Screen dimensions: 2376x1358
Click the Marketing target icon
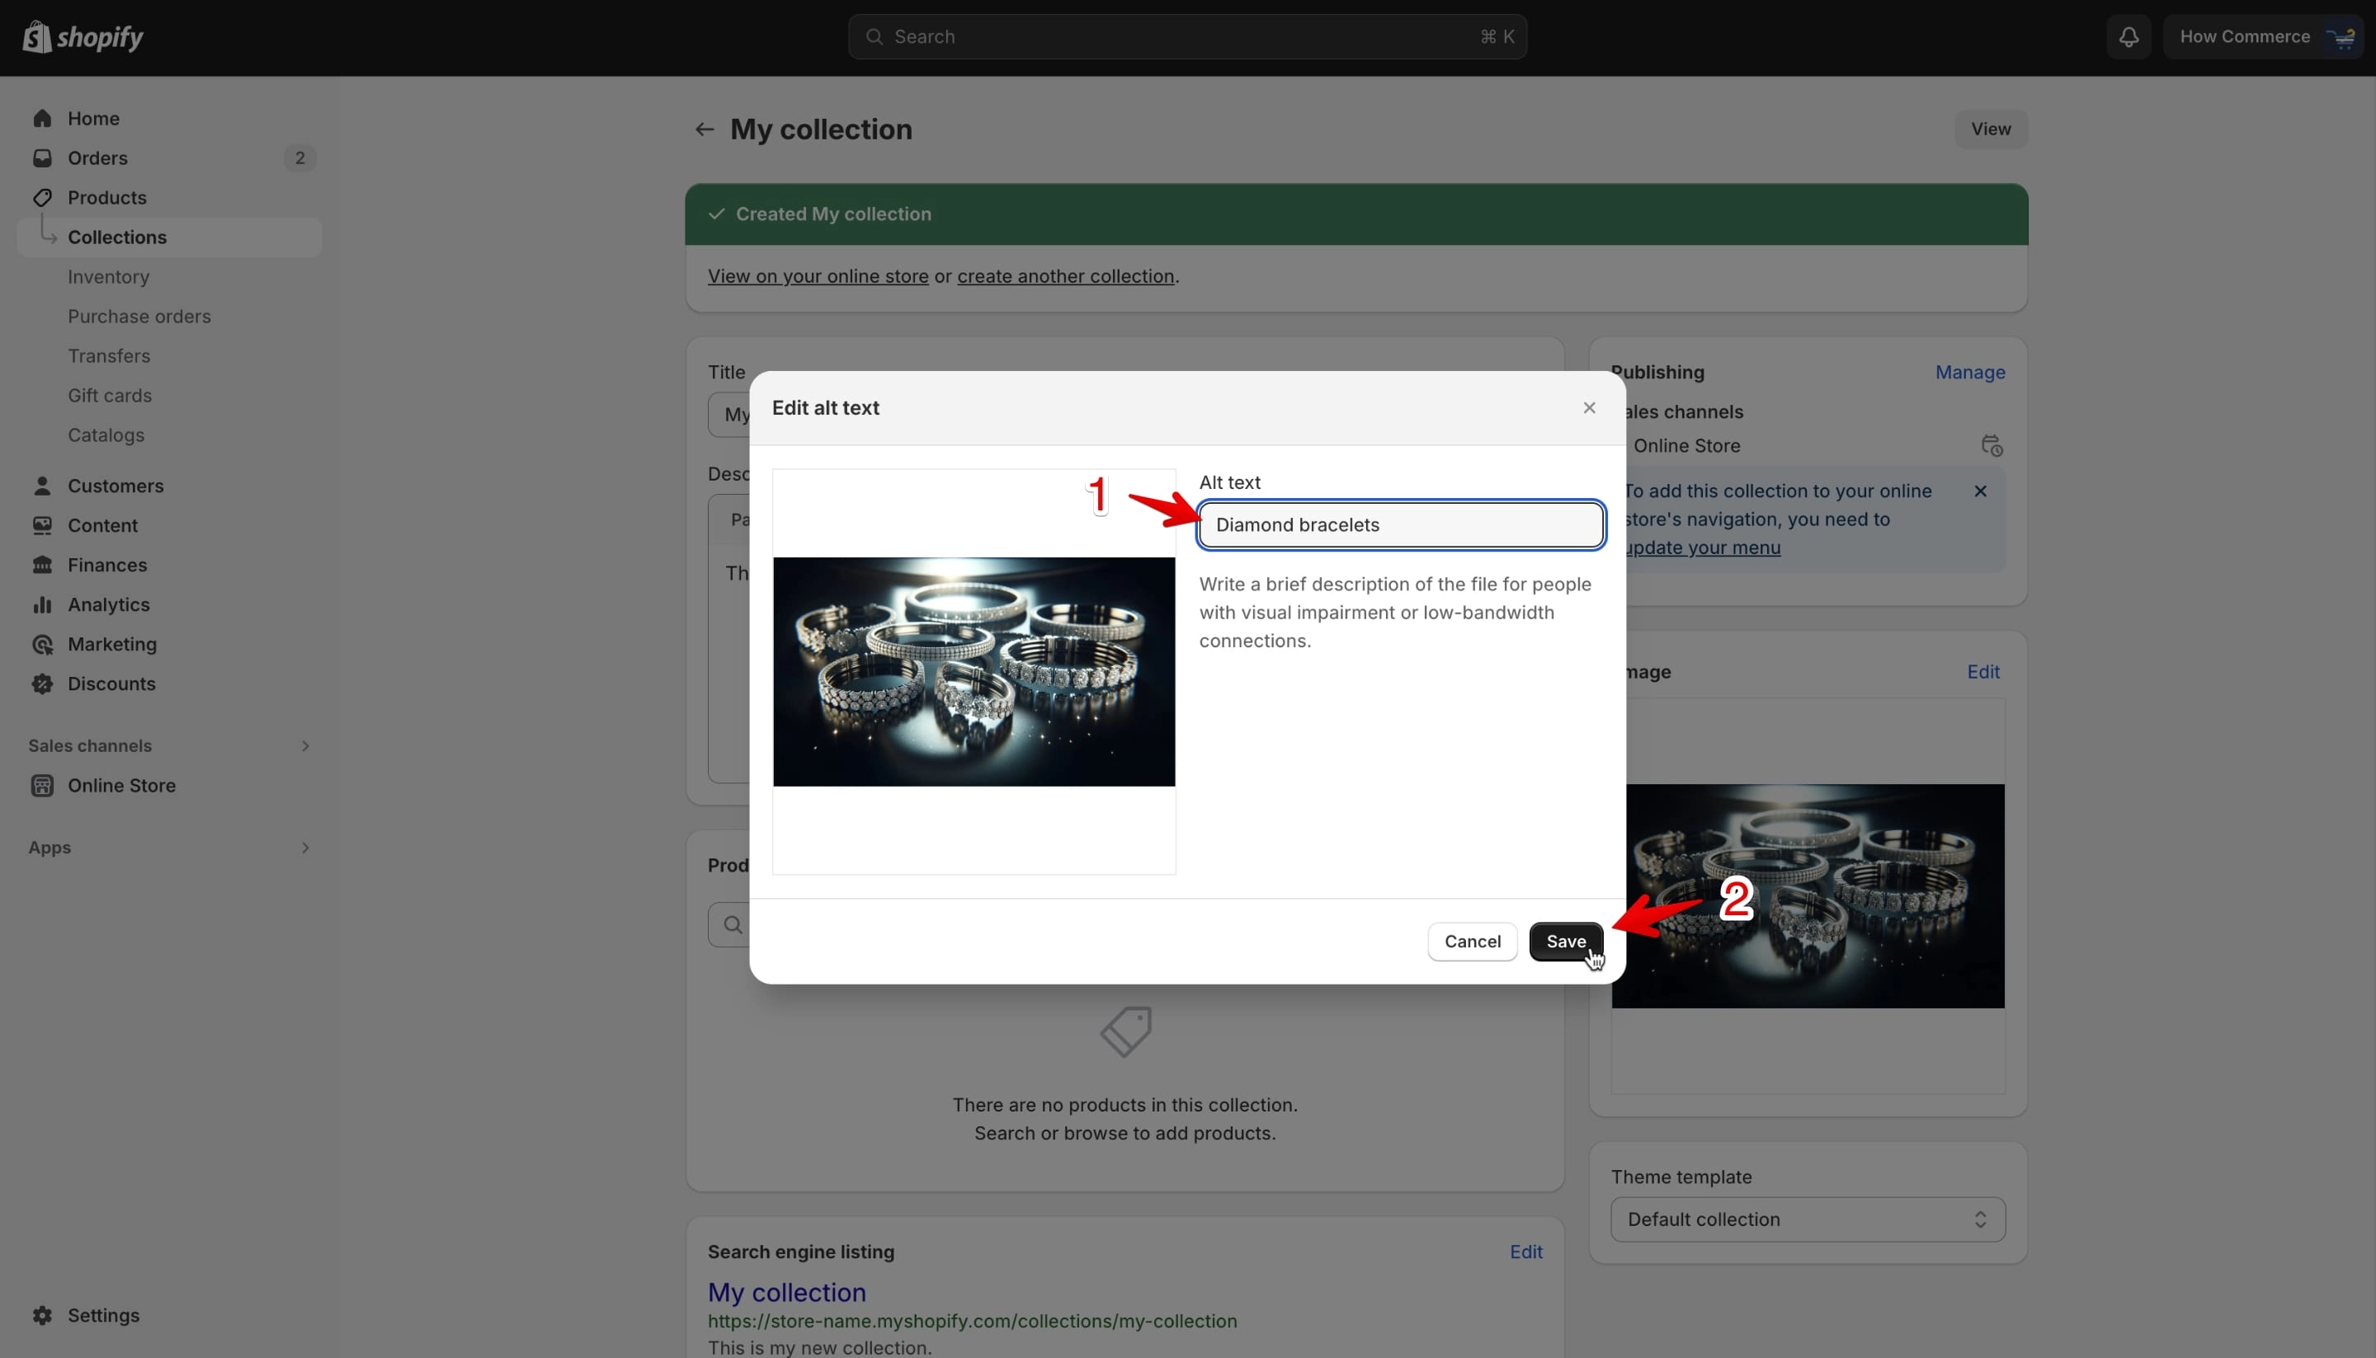click(x=42, y=645)
